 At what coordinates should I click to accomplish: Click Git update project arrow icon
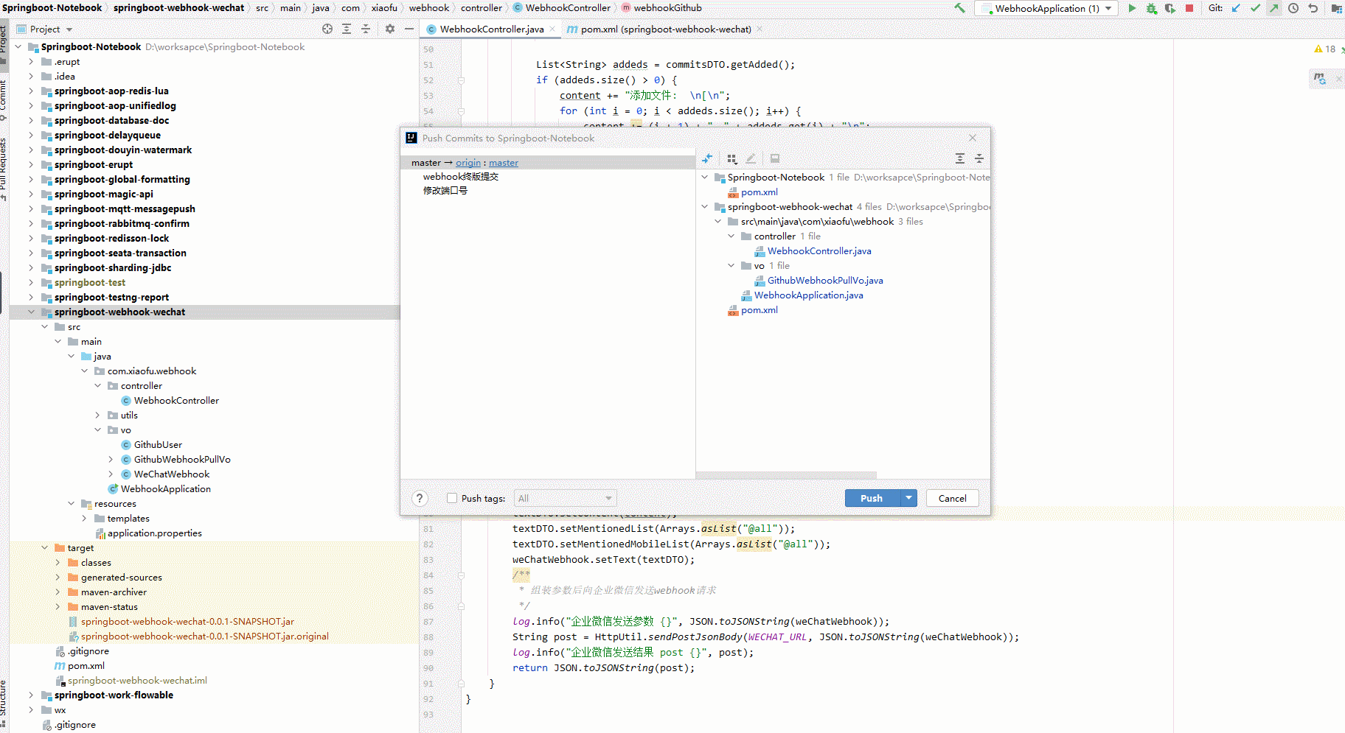[x=1237, y=8]
